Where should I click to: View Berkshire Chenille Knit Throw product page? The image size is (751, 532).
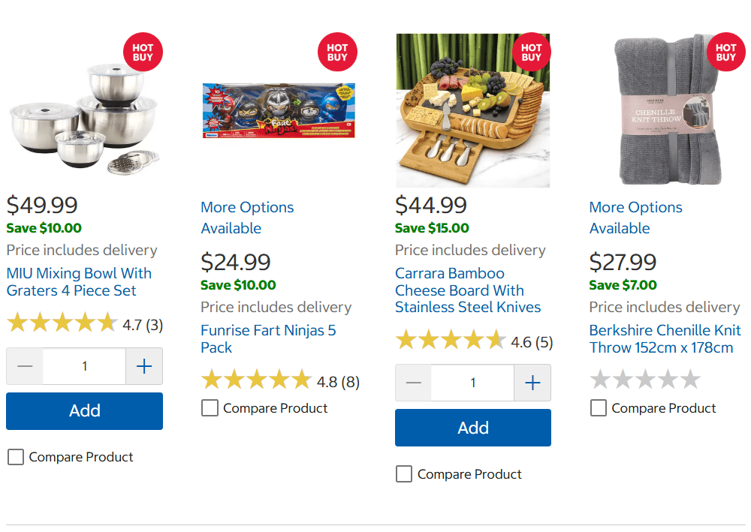pos(665,339)
